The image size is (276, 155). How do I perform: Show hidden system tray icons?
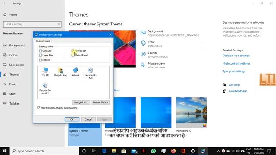(x=218, y=151)
